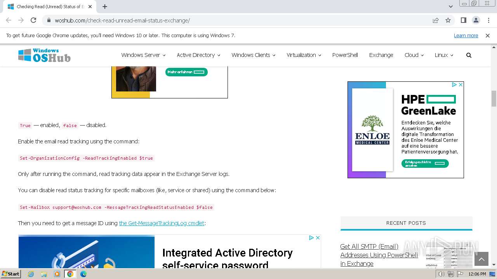The height and width of the screenshot is (279, 497).
Task: Open the tab search chevron
Action: [451, 7]
